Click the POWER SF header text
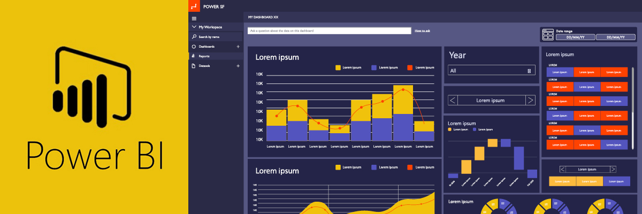Image resolution: width=642 pixels, height=214 pixels. coord(213,6)
